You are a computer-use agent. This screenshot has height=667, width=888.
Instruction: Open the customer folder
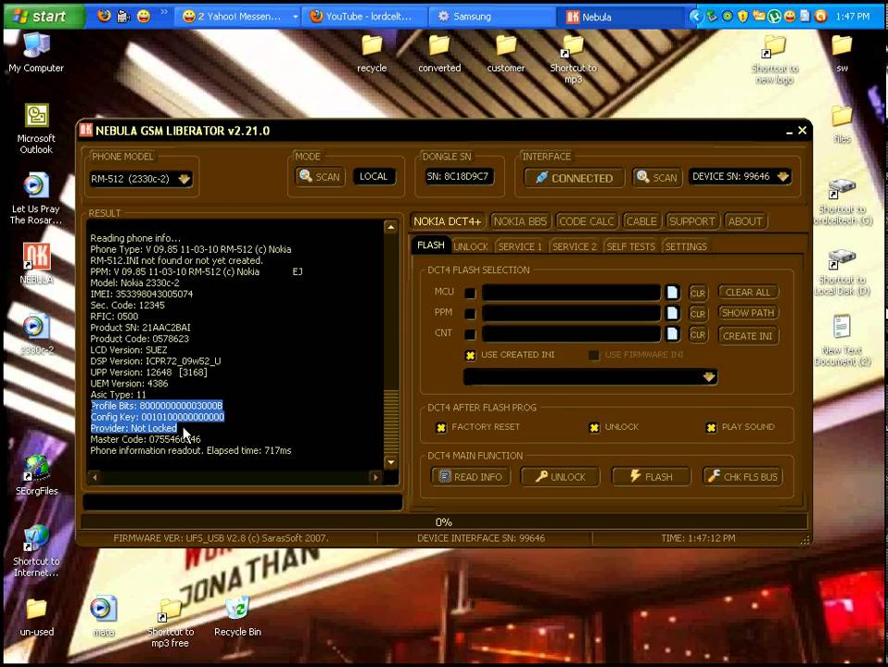506,53
